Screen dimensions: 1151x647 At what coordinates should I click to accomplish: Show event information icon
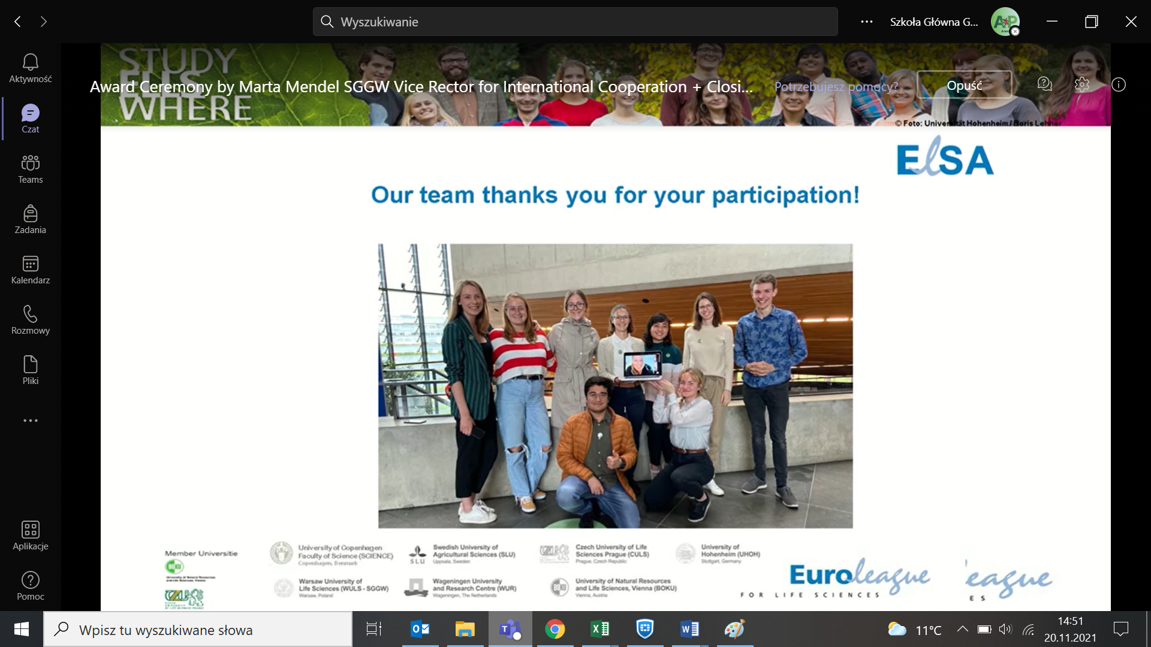coord(1119,84)
